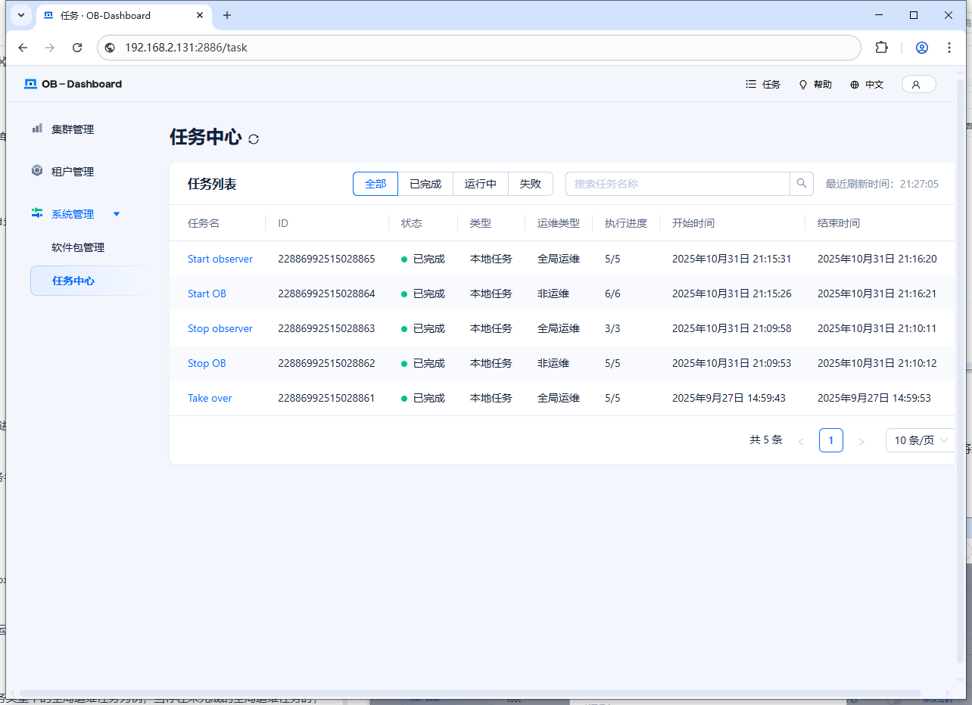Open 软件包管理 submenu item
Screen dimensions: 972x705
78,247
